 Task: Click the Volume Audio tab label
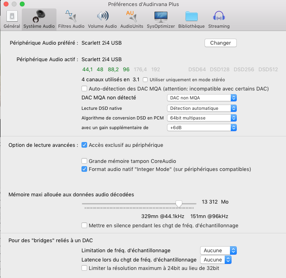coord(102,26)
